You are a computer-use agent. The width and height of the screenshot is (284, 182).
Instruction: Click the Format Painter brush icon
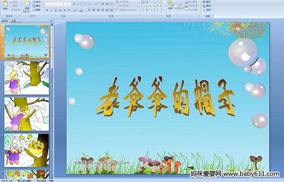[12, 10]
